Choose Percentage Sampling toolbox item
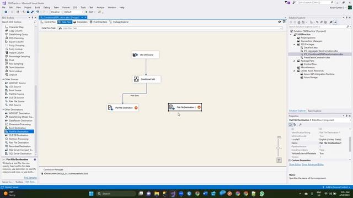This screenshot has width=353, height=198. 19,56
